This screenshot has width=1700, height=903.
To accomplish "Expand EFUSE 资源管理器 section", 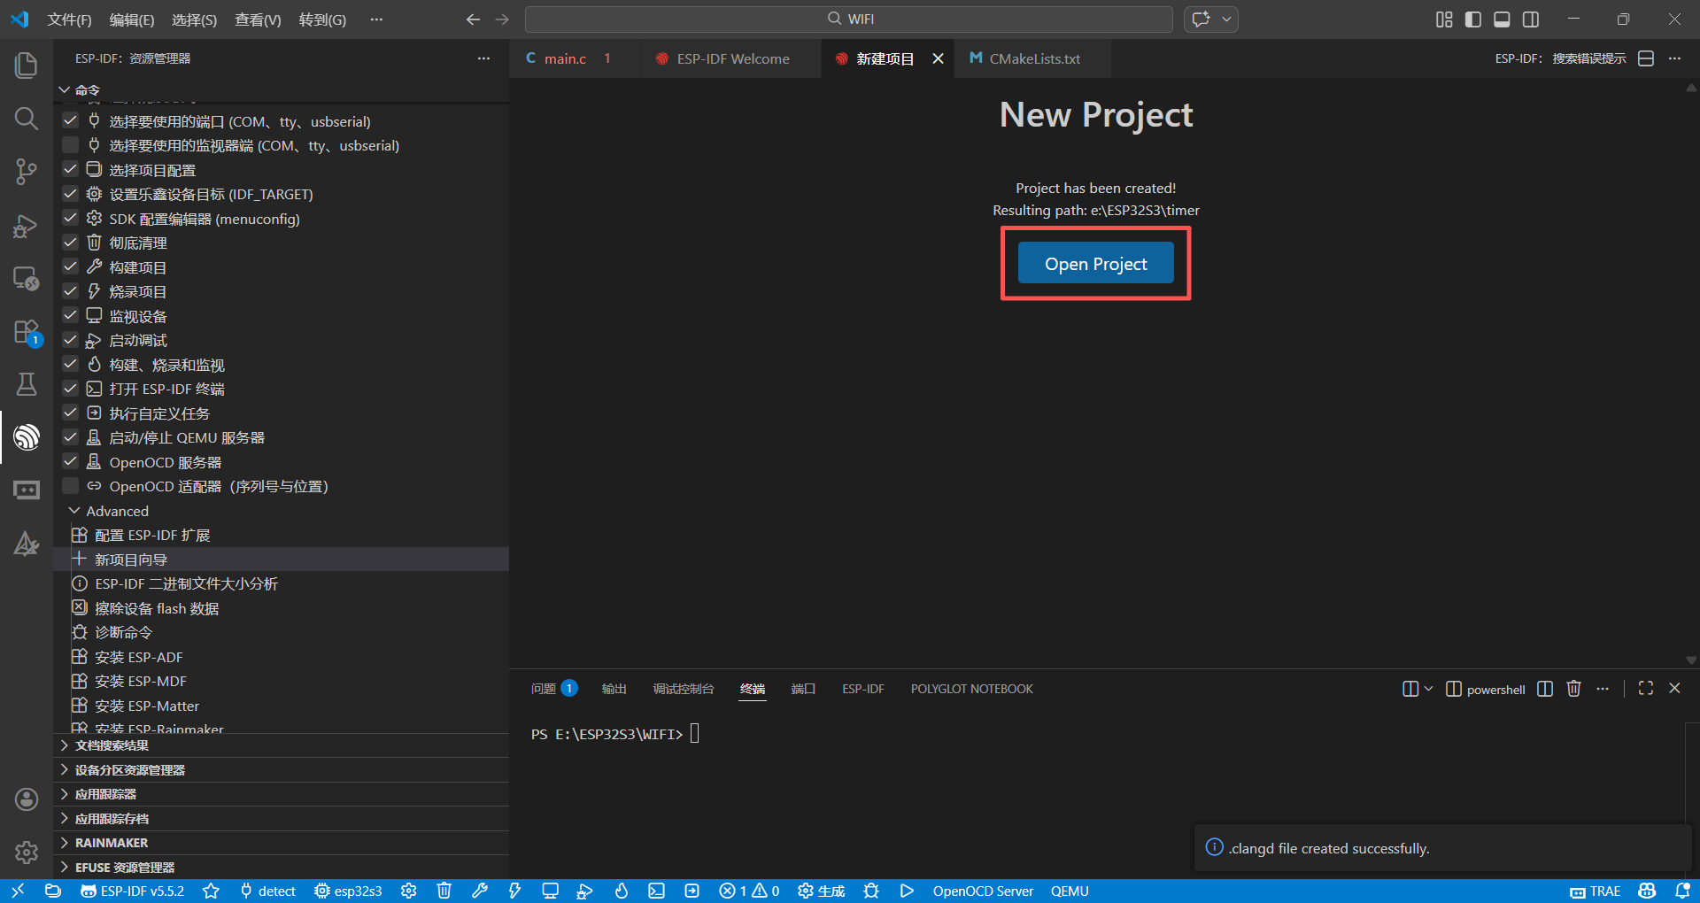I will pyautogui.click(x=65, y=868).
